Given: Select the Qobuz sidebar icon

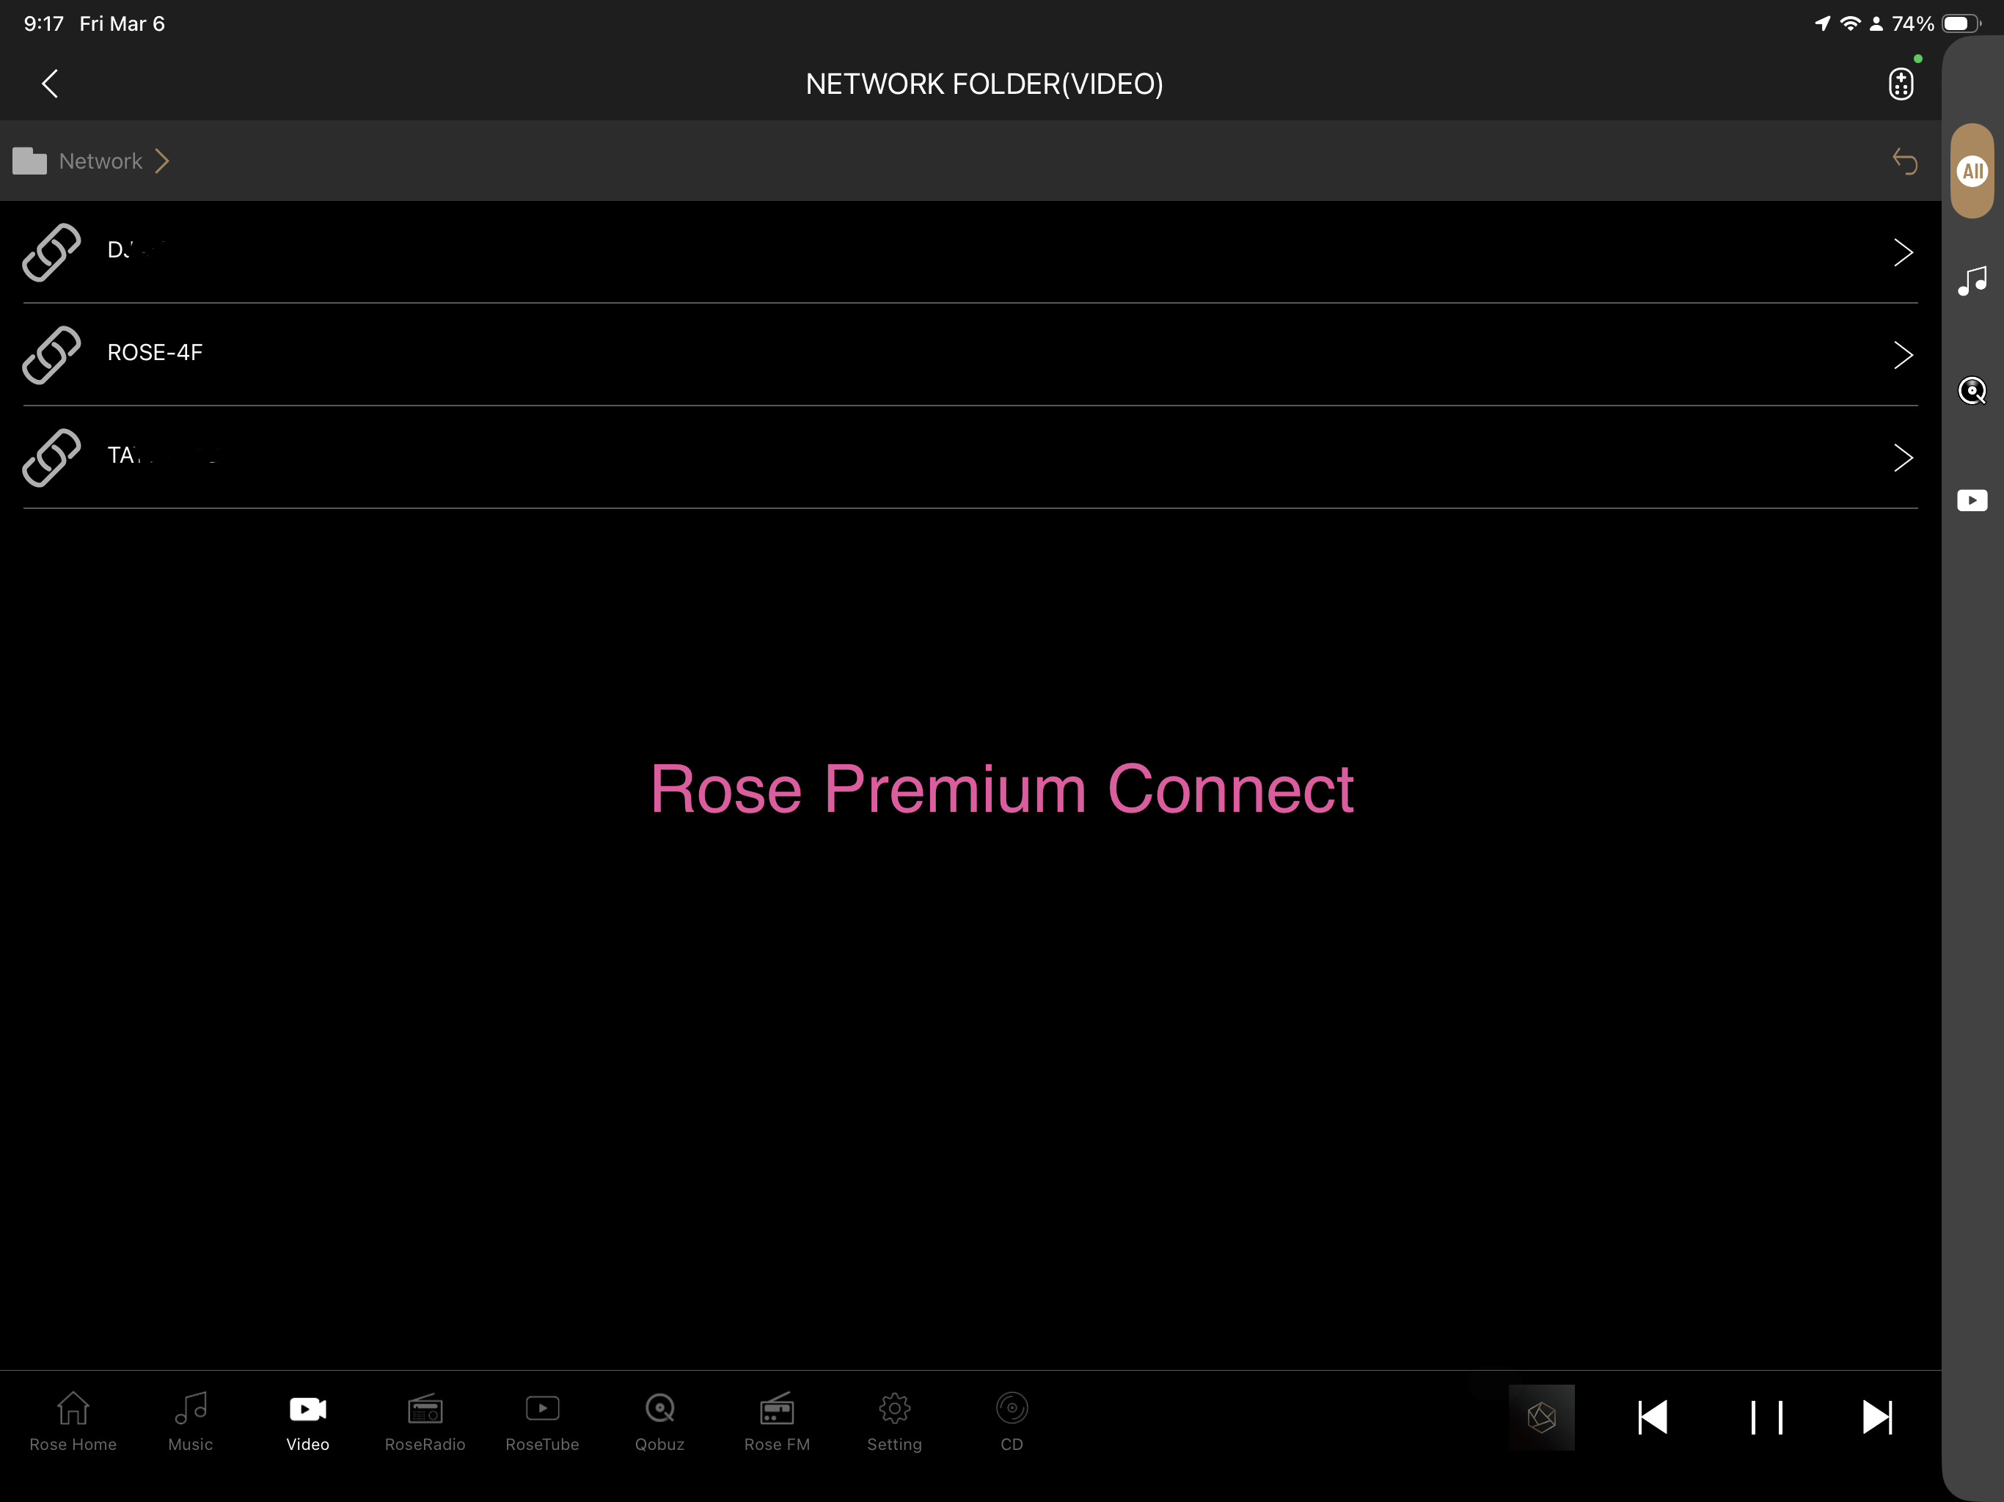Looking at the screenshot, I should click(x=1972, y=390).
